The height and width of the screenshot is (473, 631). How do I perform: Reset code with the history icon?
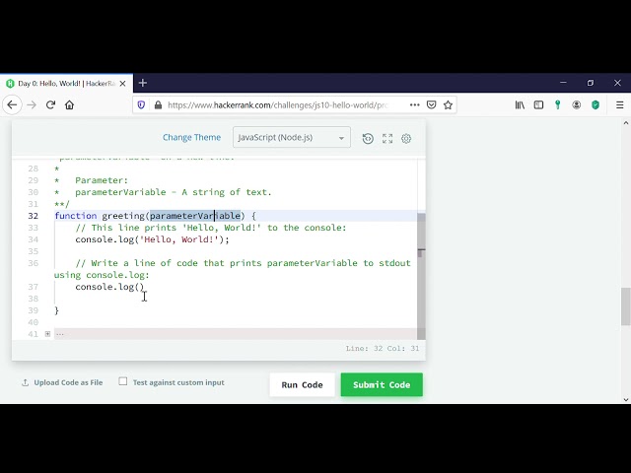coord(368,138)
